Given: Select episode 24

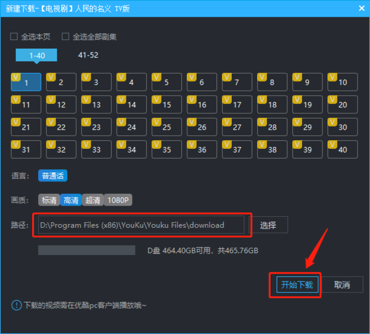Looking at the screenshot, I should tap(131, 127).
